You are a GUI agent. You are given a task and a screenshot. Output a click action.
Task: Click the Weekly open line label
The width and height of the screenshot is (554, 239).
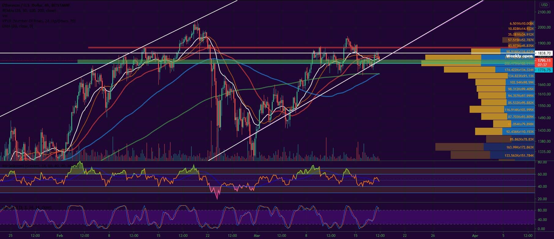click(x=519, y=56)
